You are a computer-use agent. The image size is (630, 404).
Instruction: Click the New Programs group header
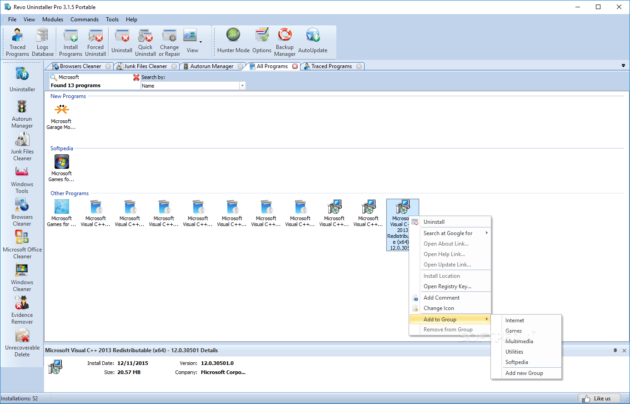click(x=68, y=96)
